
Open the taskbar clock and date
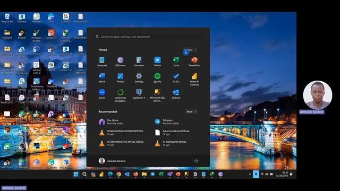pos(282,174)
